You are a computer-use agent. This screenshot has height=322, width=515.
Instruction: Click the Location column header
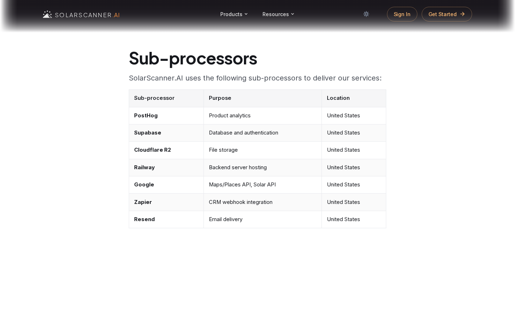[354, 98]
